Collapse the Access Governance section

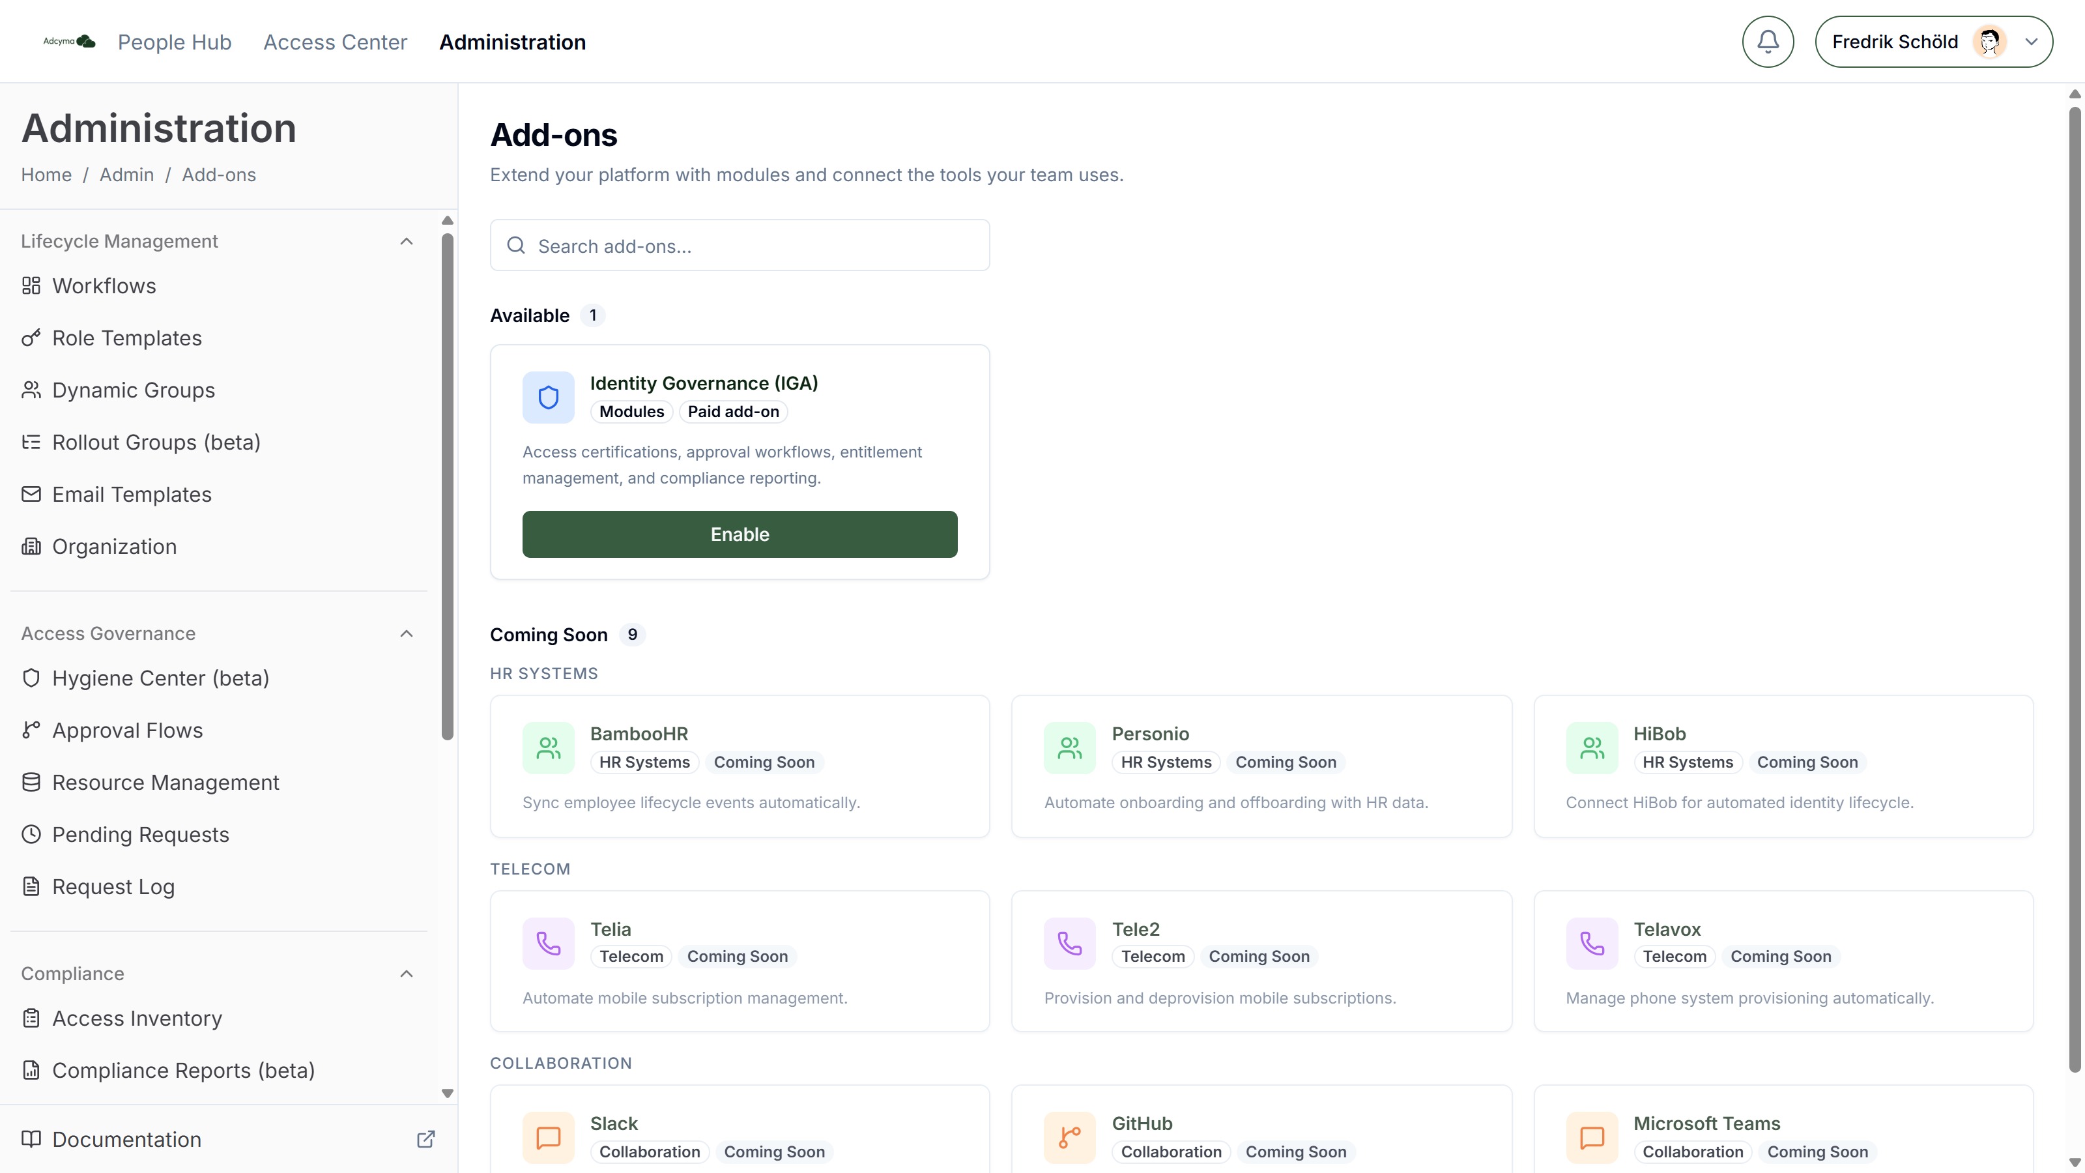point(407,633)
